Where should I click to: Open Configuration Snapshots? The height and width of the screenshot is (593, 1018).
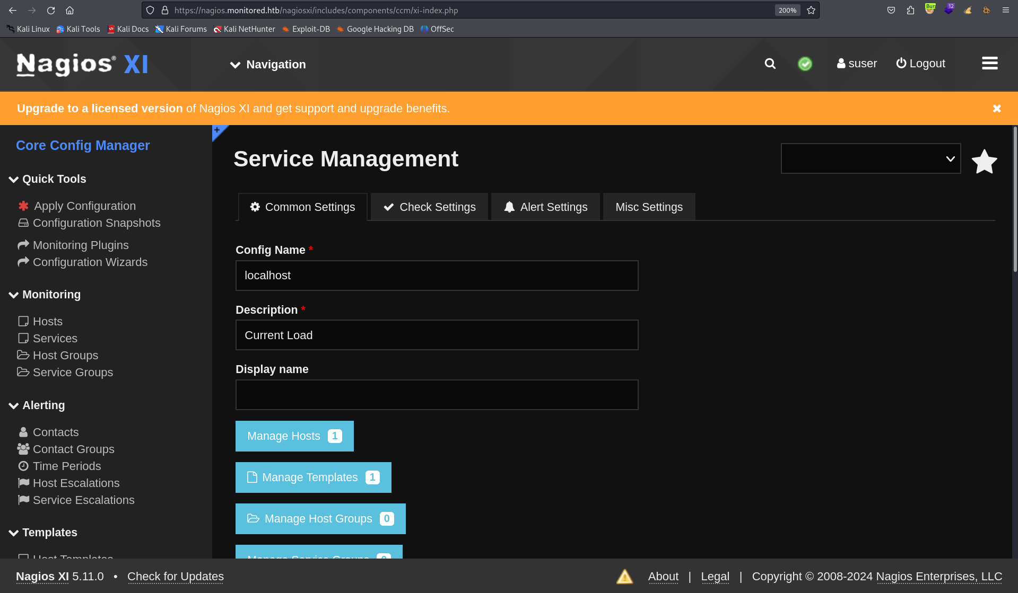[89, 223]
